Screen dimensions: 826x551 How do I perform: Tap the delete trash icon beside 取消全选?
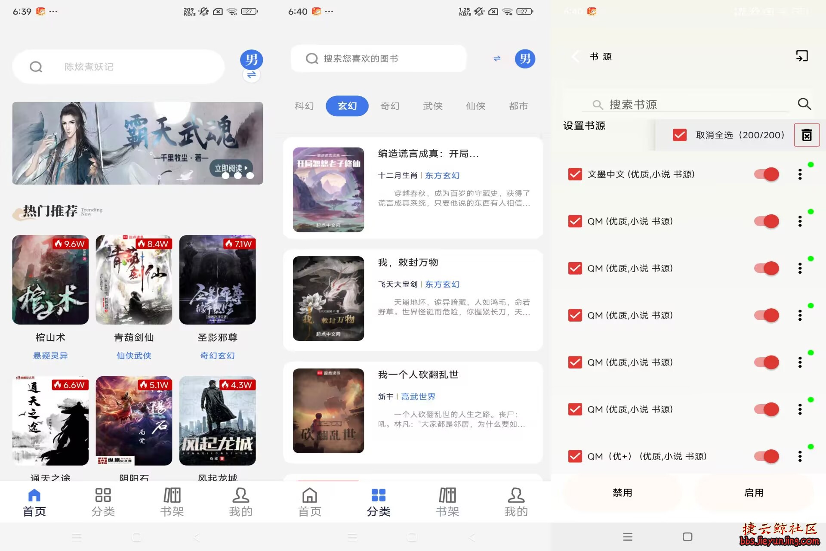807,135
